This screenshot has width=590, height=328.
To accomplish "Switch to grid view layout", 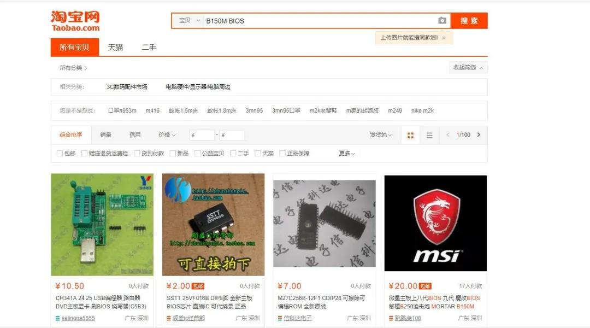I will [410, 135].
